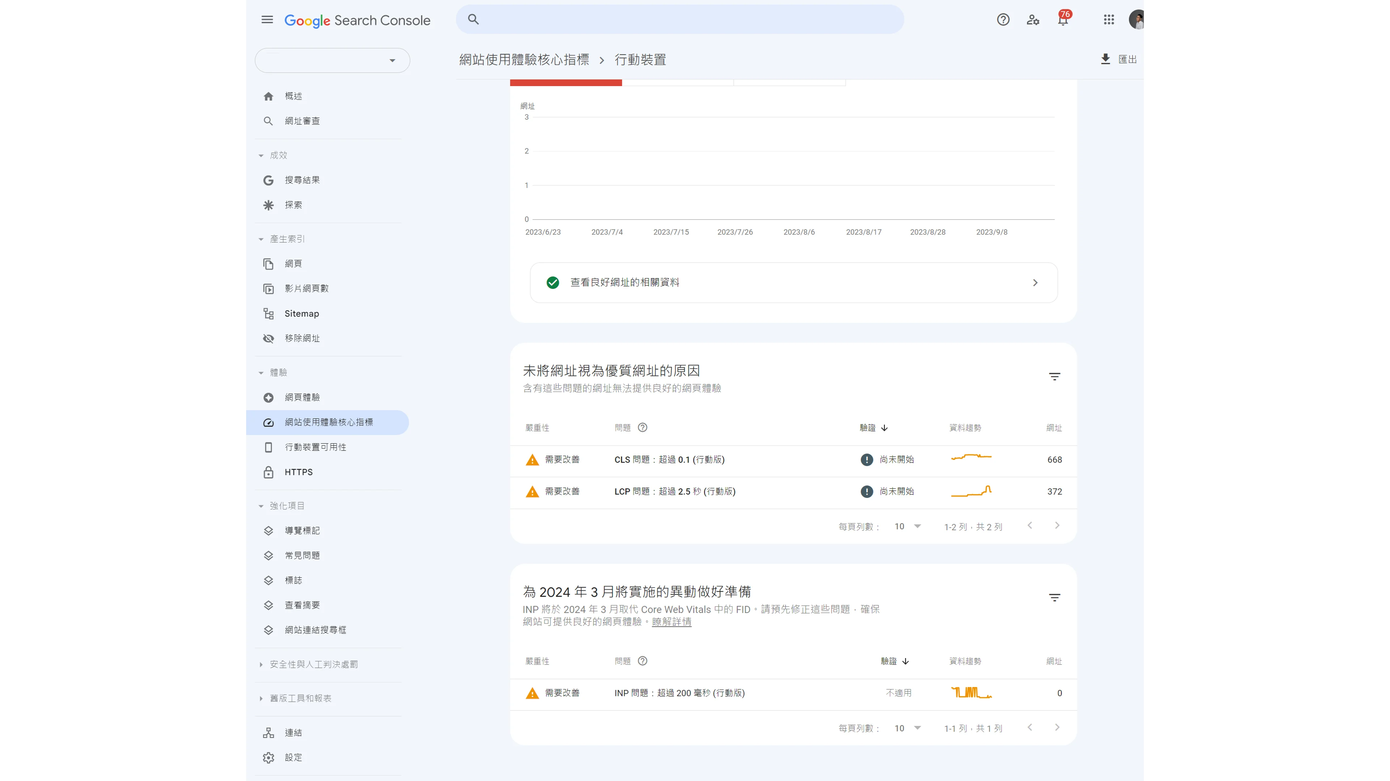Click the help question mark icon
Viewport: 1390px width, 781px height.
click(x=1003, y=20)
